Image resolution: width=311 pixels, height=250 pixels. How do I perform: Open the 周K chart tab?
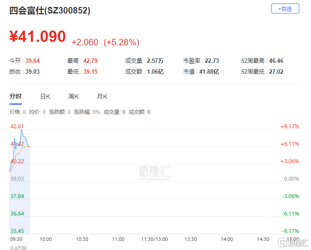[x=73, y=96]
